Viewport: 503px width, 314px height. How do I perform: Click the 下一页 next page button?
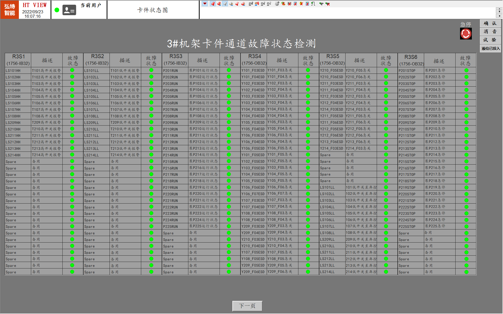tap(247, 306)
